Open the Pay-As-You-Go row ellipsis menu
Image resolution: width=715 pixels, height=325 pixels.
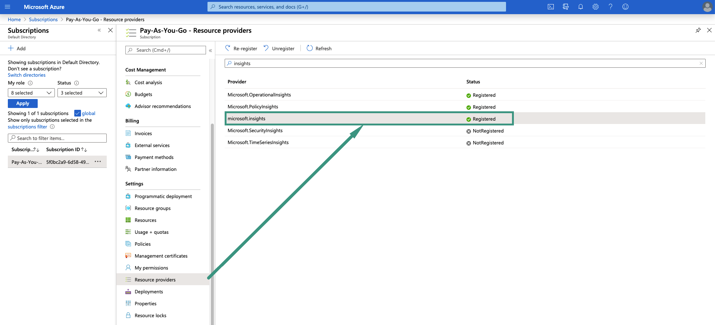click(98, 162)
